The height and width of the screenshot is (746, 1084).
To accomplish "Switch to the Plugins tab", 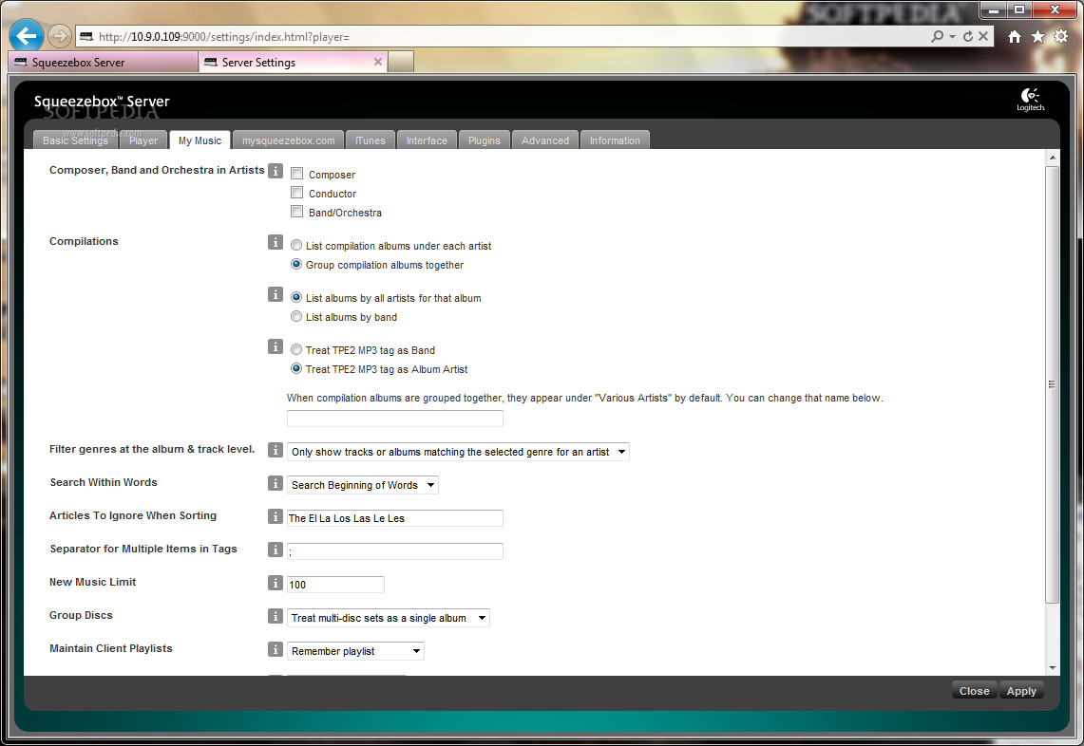I will [x=484, y=140].
